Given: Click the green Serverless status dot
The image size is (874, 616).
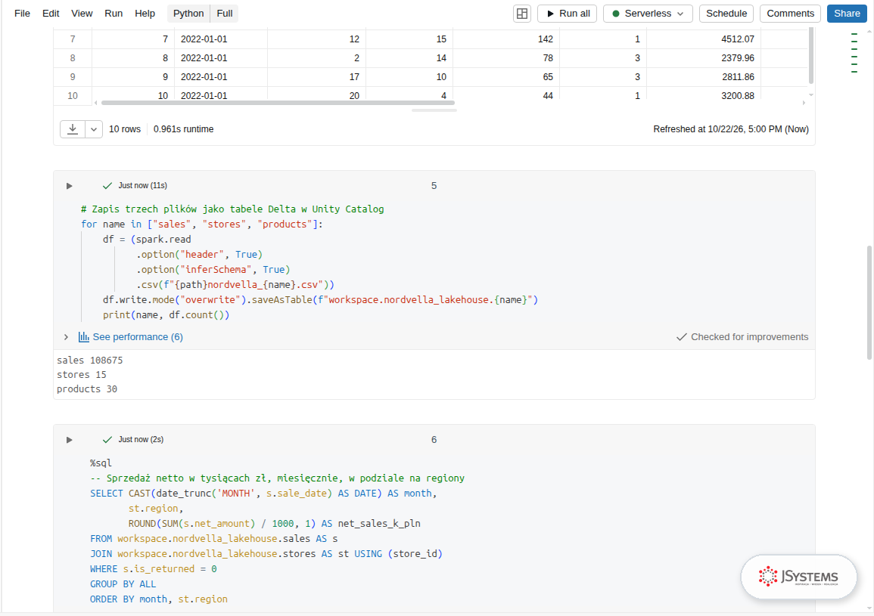Looking at the screenshot, I should [616, 14].
